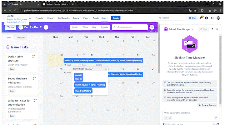
Task: Open Sprint Review + Sprint Planning event
Action: [x=90, y=85]
